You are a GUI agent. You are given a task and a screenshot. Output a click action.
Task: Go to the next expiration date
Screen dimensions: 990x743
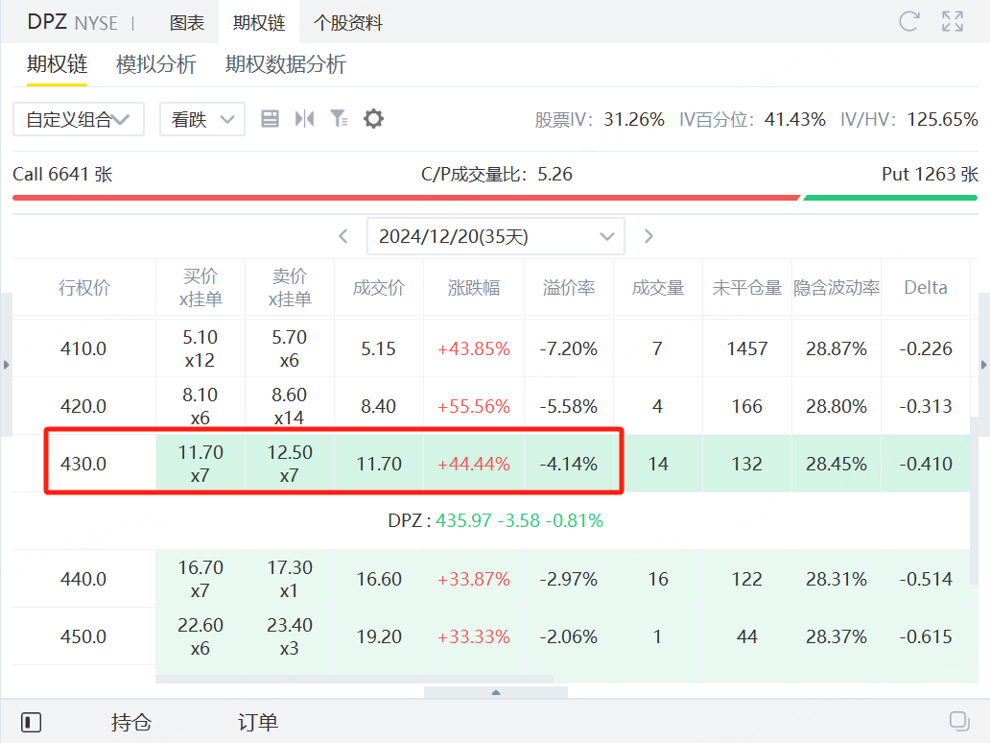pyautogui.click(x=648, y=236)
